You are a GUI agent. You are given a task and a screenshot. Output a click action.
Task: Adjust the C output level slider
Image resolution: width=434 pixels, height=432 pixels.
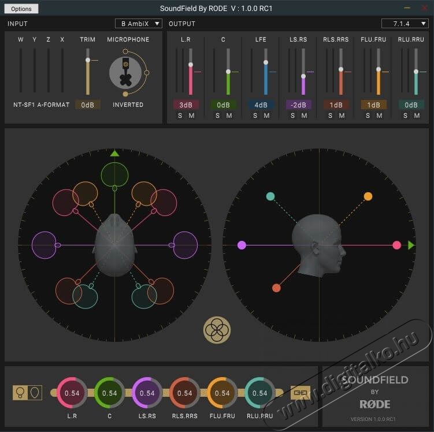[x=228, y=72]
